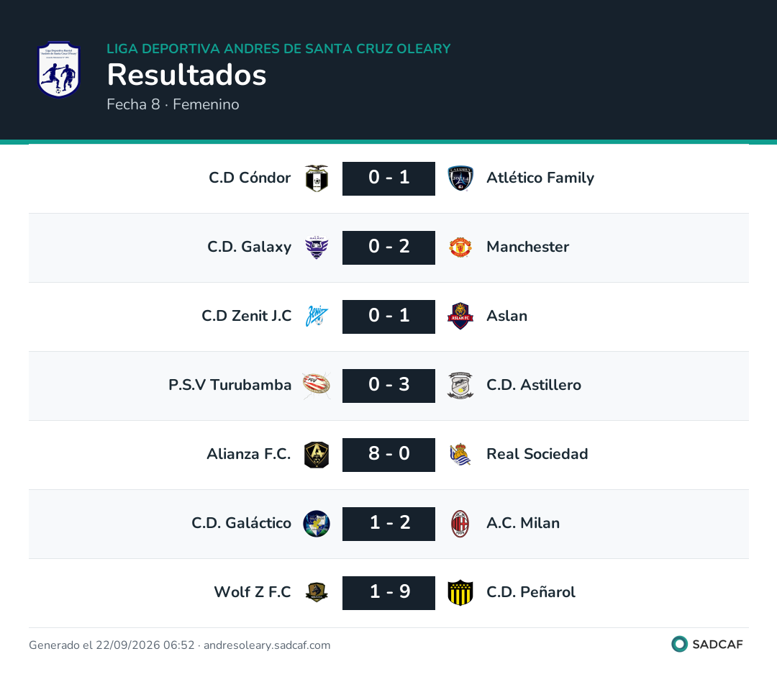Select the Manchester red crest
This screenshot has width=777, height=682.
pos(460,247)
